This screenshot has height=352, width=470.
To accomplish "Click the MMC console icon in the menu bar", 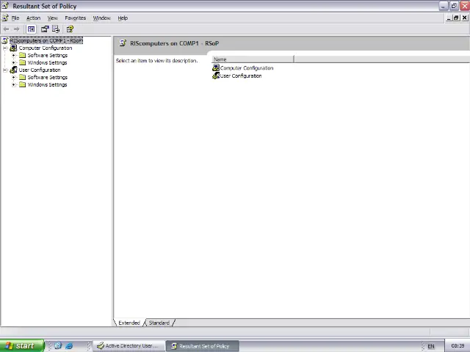I will [5, 18].
